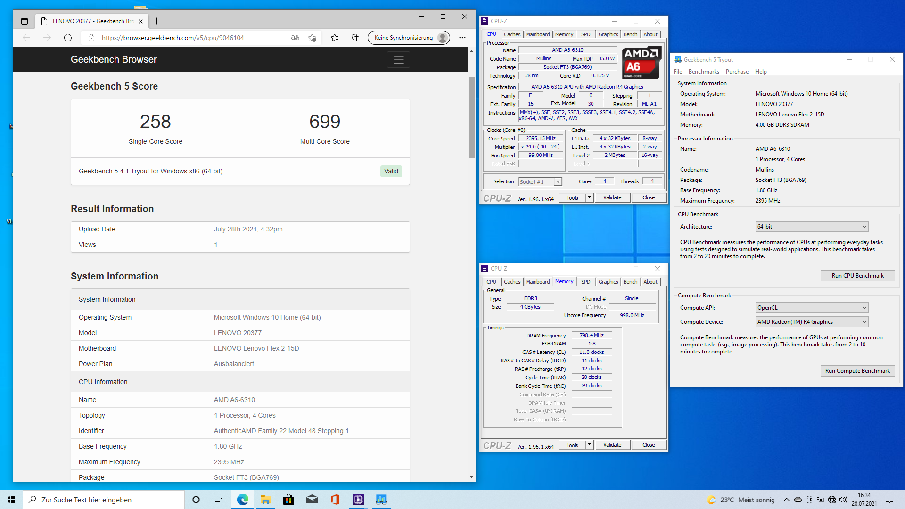The height and width of the screenshot is (509, 905).
Task: Click Run CPU Benchmark button
Action: pyautogui.click(x=857, y=276)
